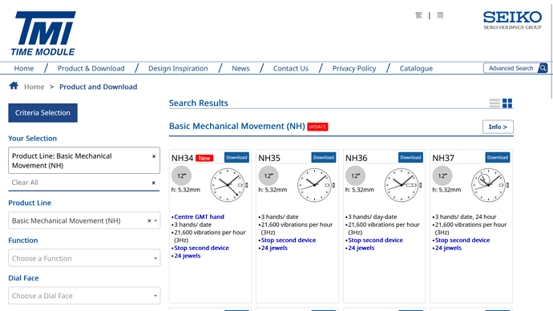
Task: Open Stop second device link on NH36
Action: [x=375, y=240]
